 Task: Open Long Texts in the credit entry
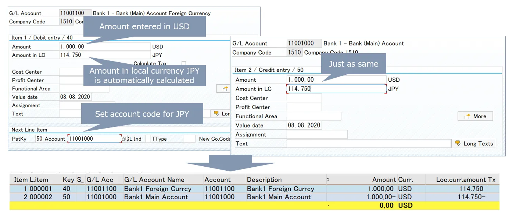(473, 144)
